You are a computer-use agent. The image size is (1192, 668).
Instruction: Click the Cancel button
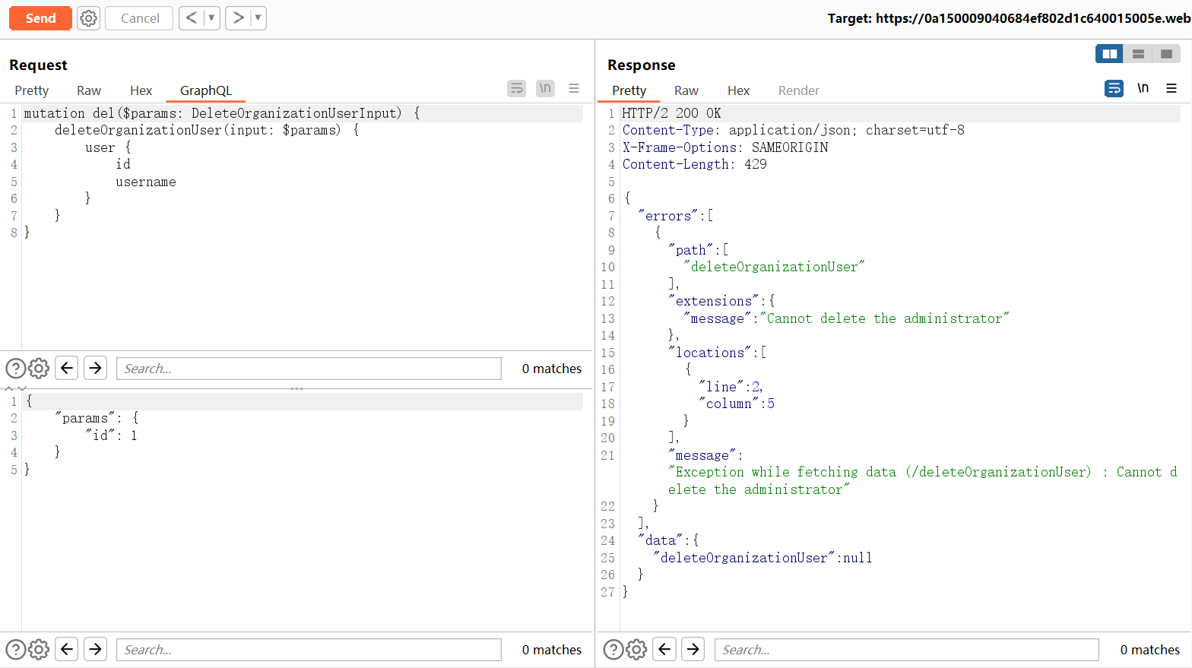(x=140, y=18)
